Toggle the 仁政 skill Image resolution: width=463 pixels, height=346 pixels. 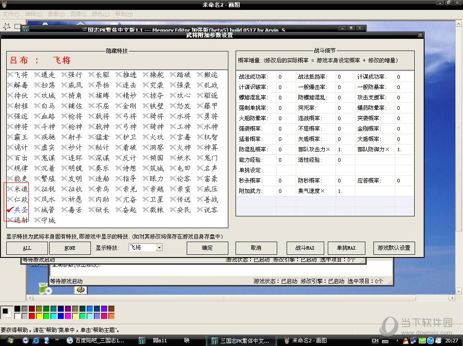11,199
